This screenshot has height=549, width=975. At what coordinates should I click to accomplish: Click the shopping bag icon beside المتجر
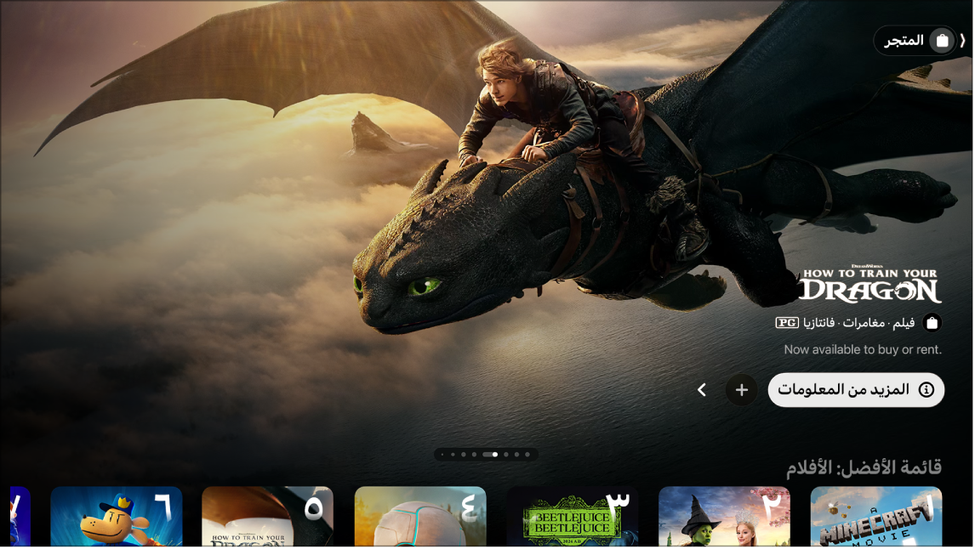click(x=942, y=41)
